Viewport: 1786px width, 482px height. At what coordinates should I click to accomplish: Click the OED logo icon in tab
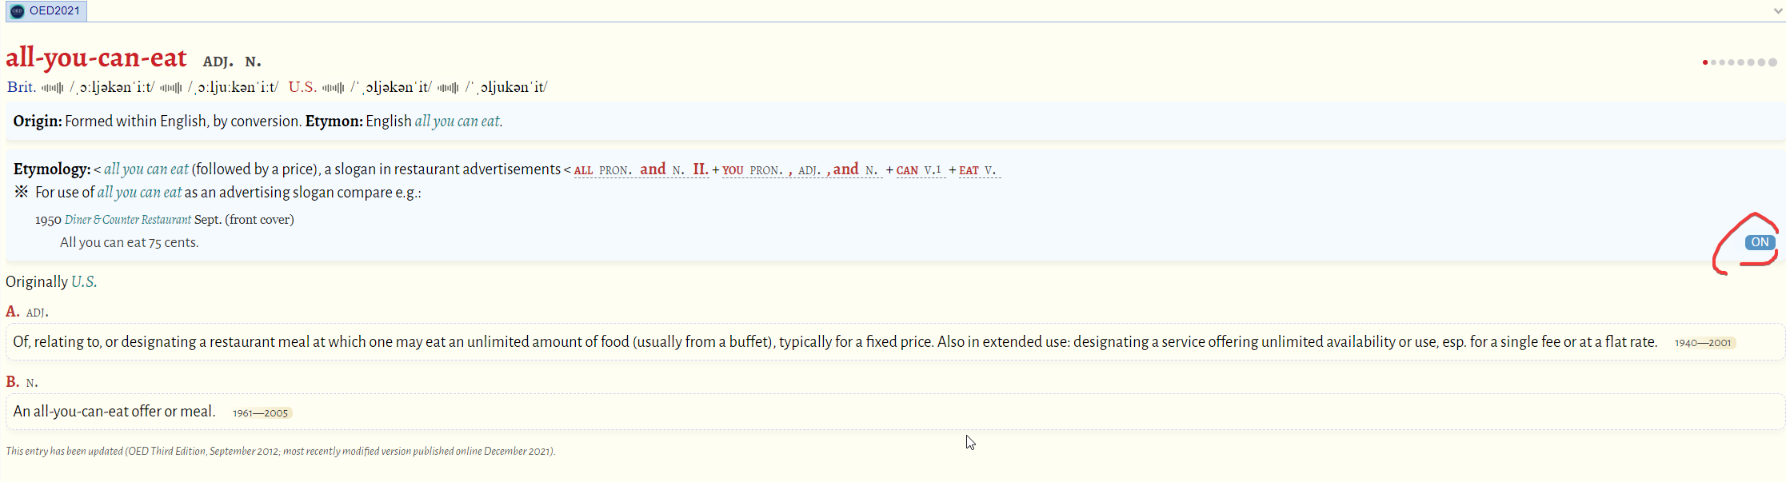[18, 11]
